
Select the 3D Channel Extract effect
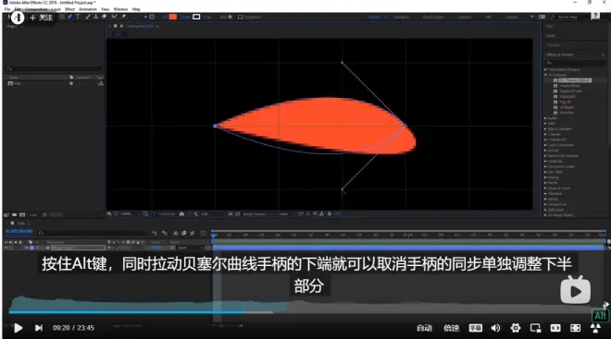pos(575,80)
